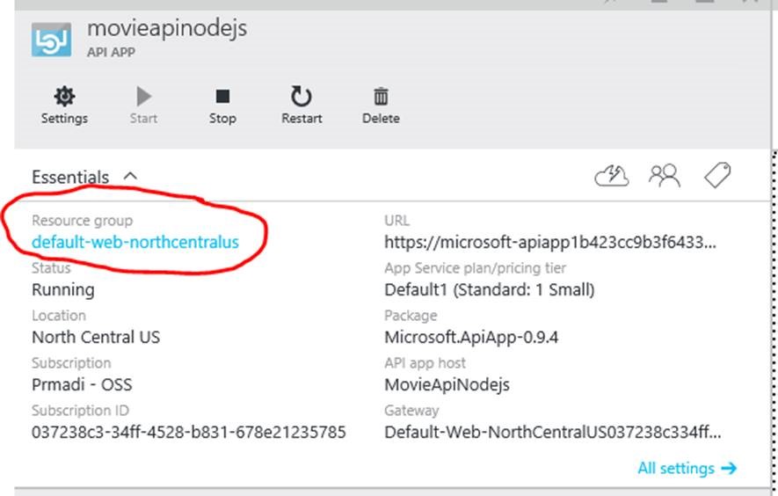Select North Central US location value
The image size is (778, 496).
[96, 337]
